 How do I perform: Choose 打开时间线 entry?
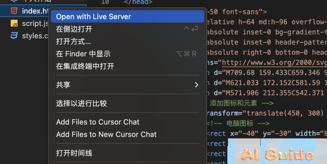pos(127,153)
